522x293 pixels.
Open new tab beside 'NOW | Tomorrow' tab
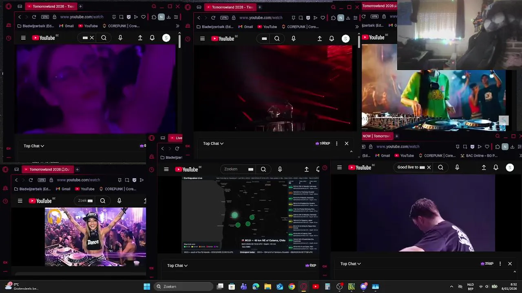(396, 136)
